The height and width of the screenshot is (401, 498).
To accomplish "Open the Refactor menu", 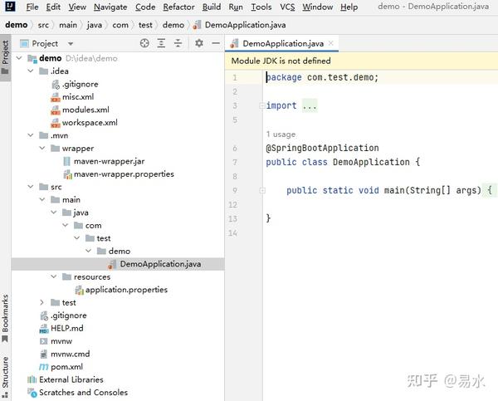I will (178, 7).
